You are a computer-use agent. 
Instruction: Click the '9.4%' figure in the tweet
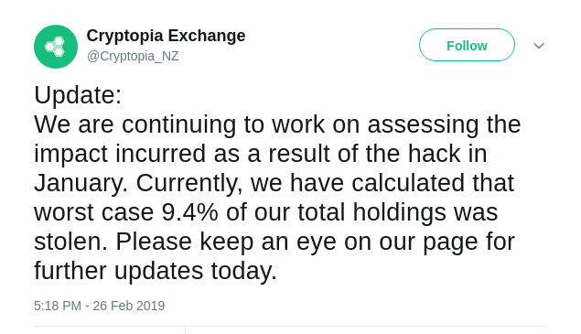tap(190, 212)
